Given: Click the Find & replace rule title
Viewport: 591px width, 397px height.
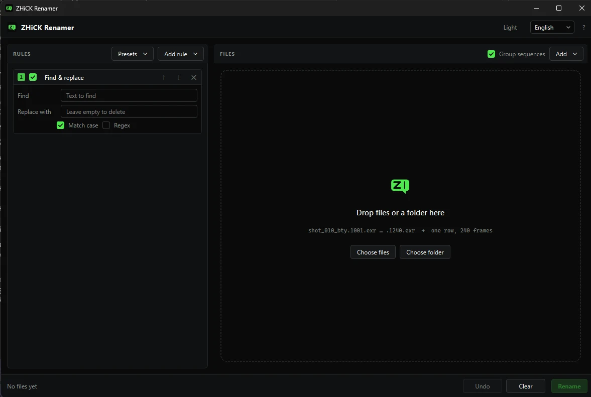Looking at the screenshot, I should tap(64, 78).
